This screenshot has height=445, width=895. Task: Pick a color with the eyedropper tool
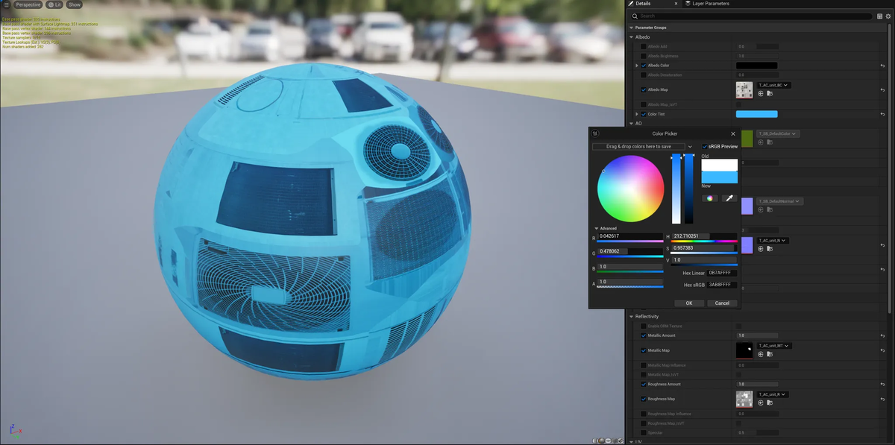(x=729, y=198)
